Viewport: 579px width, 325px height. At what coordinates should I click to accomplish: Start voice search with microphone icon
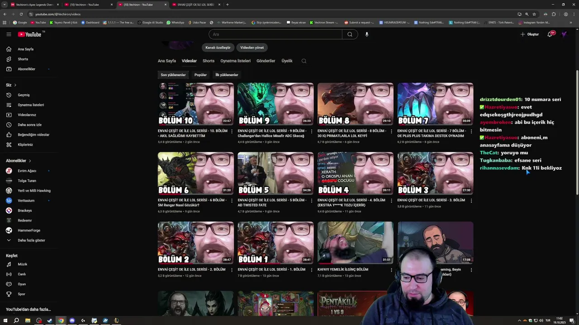(367, 34)
